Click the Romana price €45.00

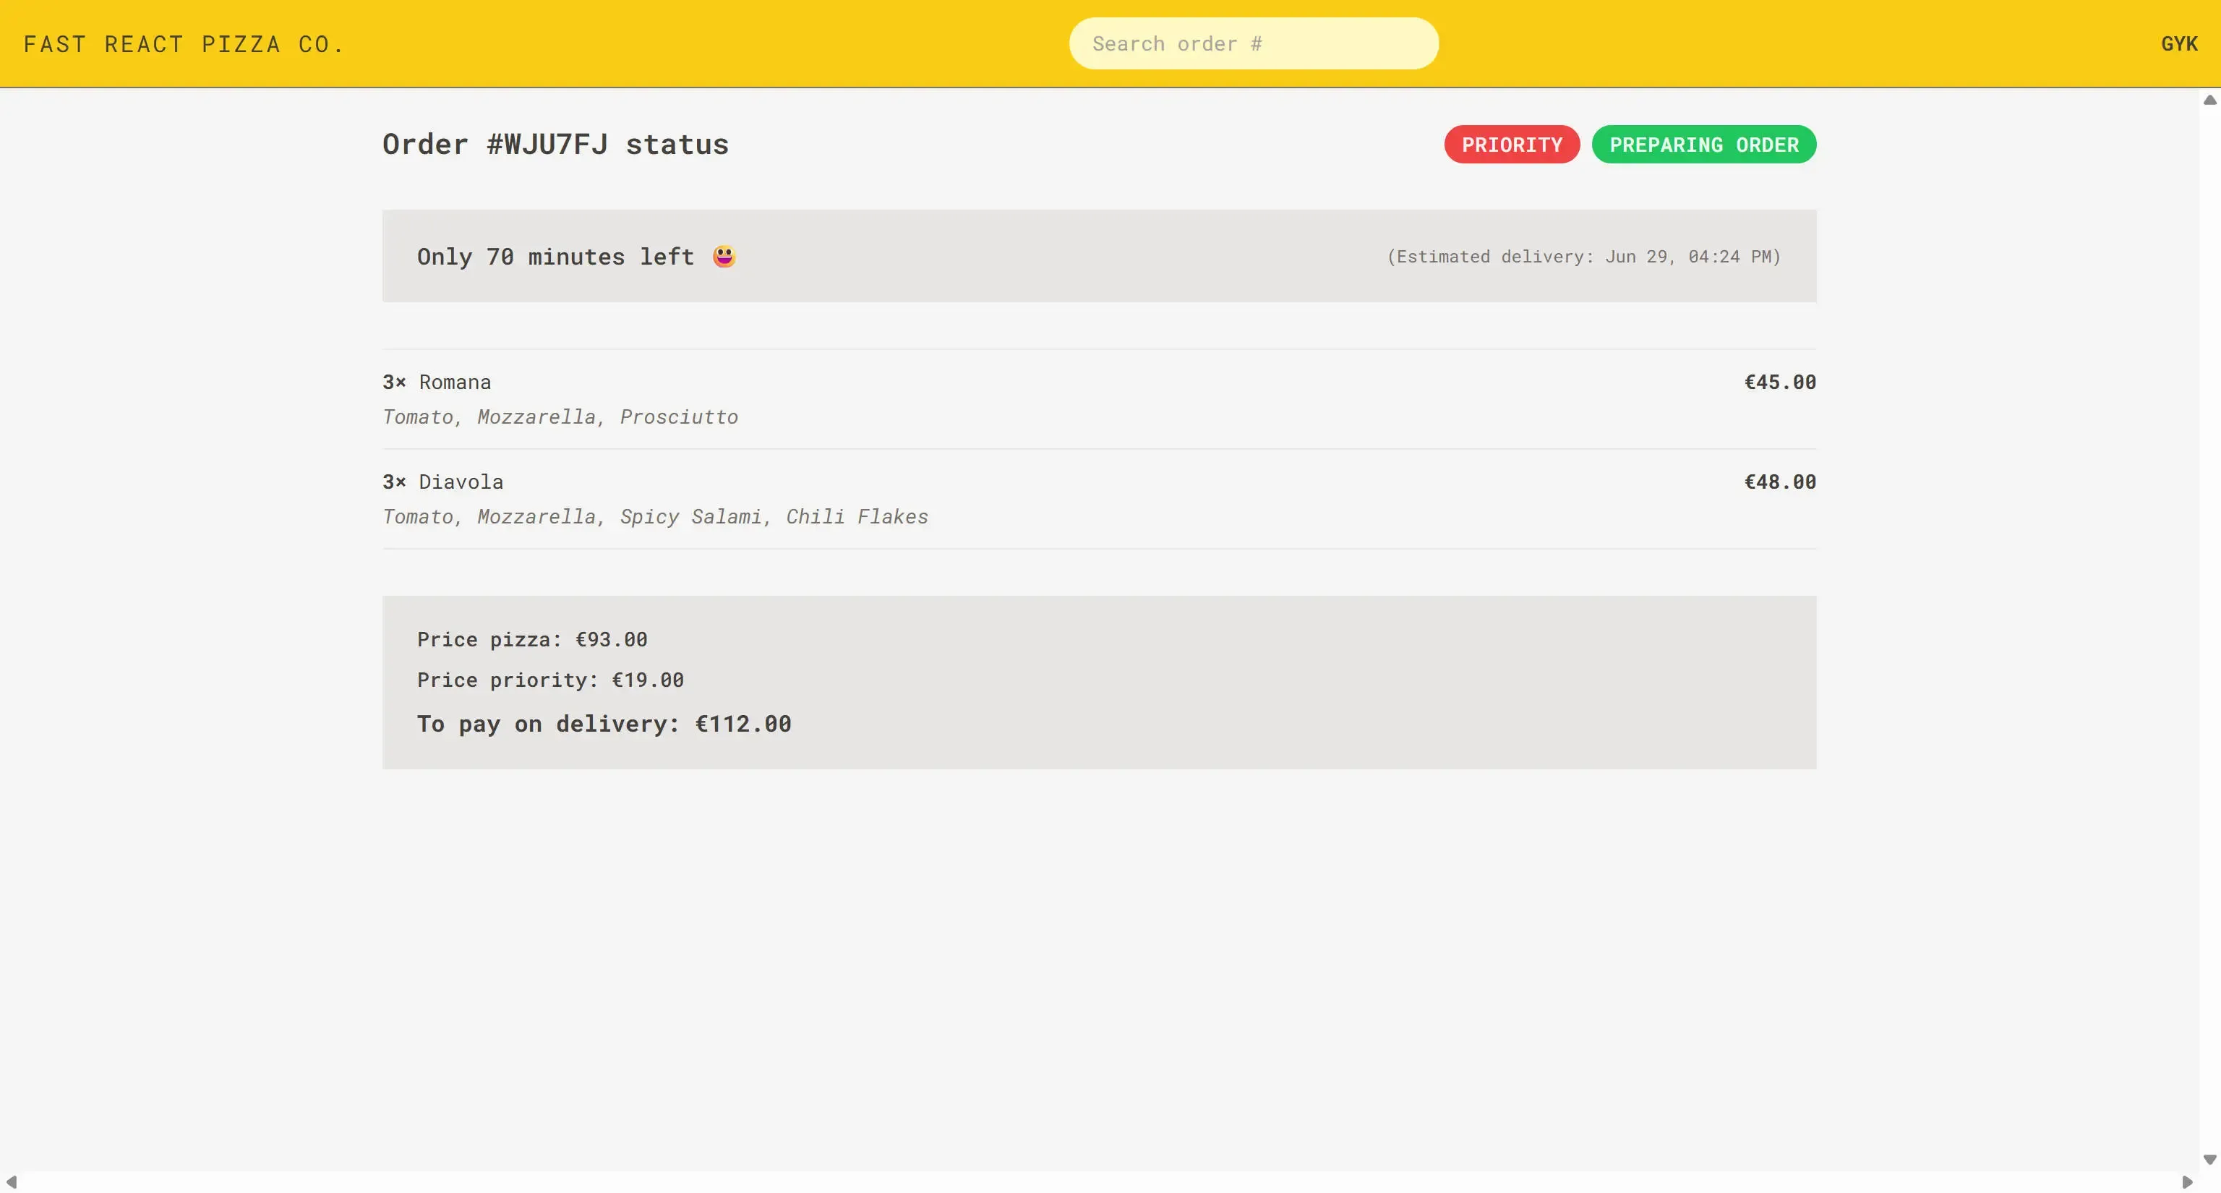pos(1781,382)
